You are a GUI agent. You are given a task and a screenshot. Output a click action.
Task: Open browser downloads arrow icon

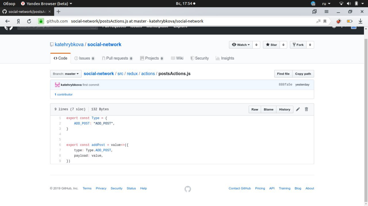point(360,21)
